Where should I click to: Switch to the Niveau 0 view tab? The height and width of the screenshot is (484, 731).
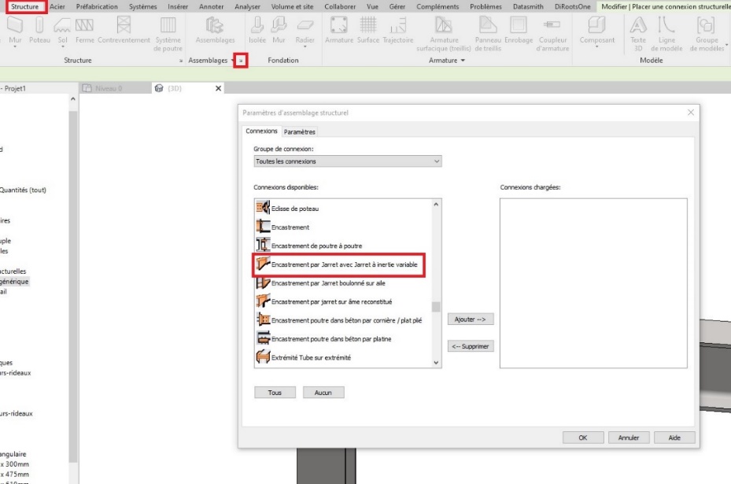tap(109, 88)
